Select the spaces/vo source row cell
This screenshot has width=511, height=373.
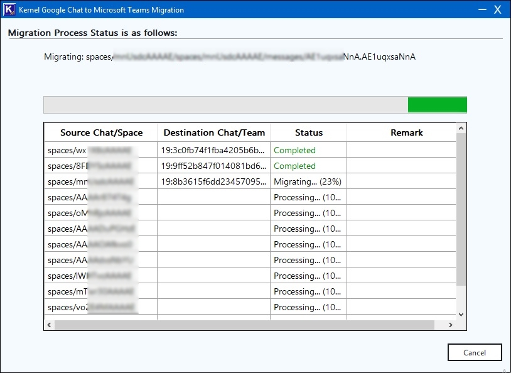click(x=100, y=307)
